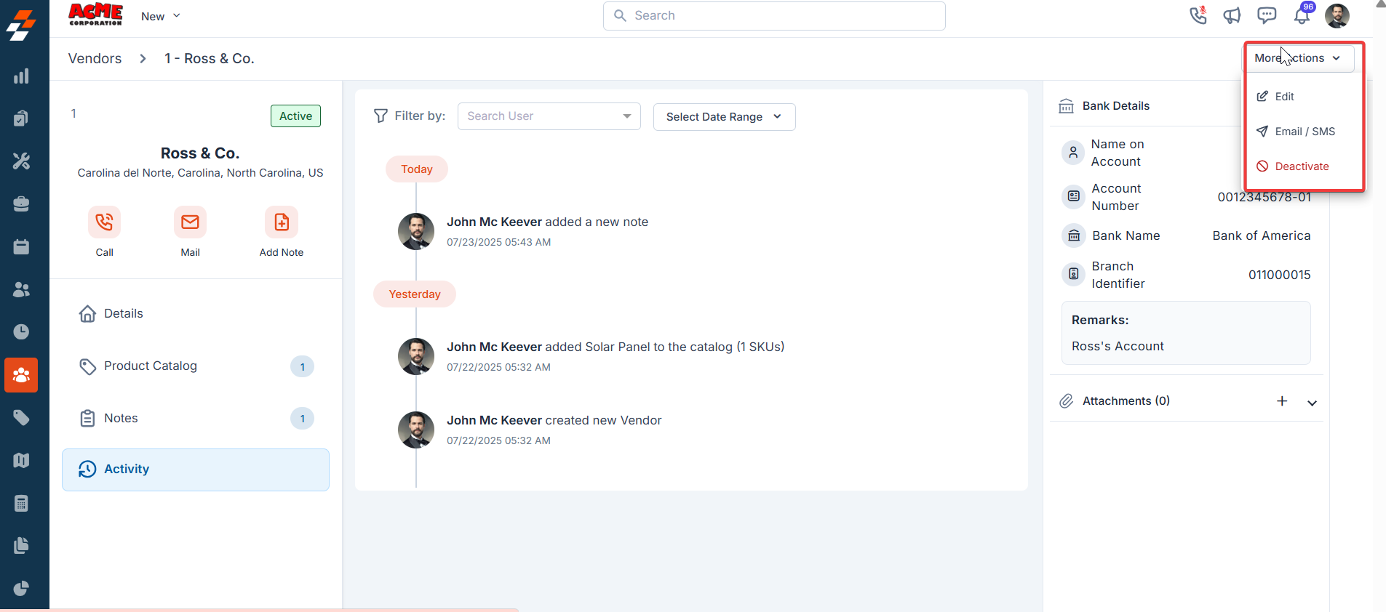This screenshot has width=1386, height=612.
Task: Open the Select Date Range dropdown
Action: pyautogui.click(x=724, y=116)
